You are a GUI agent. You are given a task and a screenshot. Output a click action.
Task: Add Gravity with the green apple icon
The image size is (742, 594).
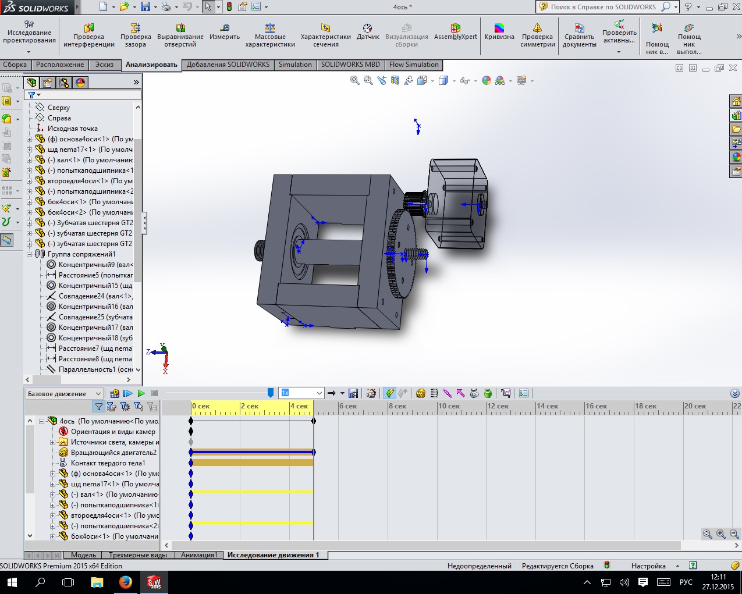(x=488, y=393)
